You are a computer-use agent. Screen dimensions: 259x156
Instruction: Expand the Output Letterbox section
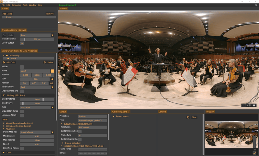click(63, 143)
